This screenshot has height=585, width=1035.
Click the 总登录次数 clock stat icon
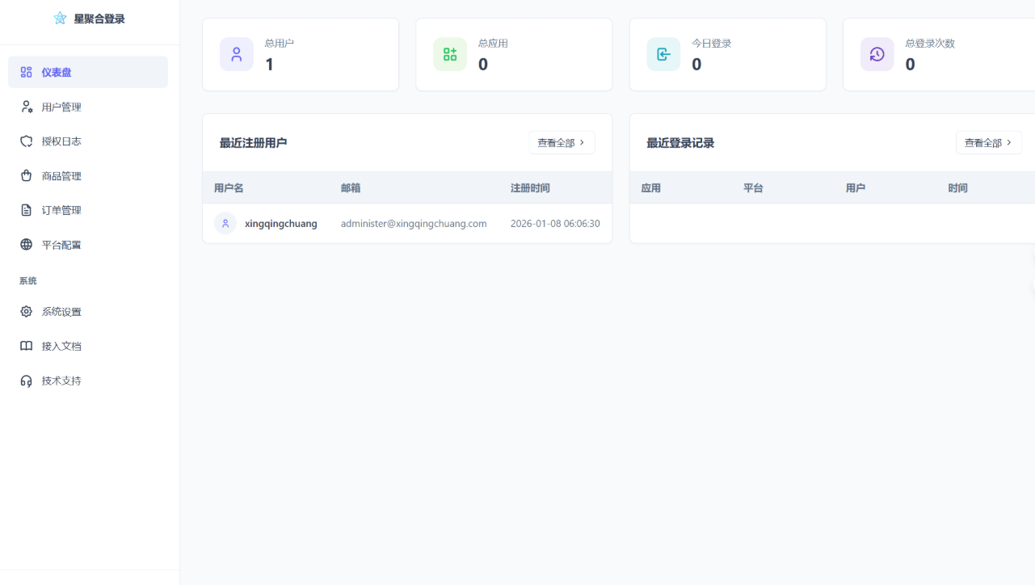(x=877, y=54)
